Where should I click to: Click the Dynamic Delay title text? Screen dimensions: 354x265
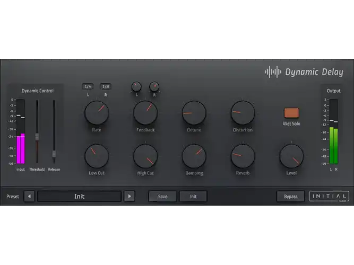314,72
